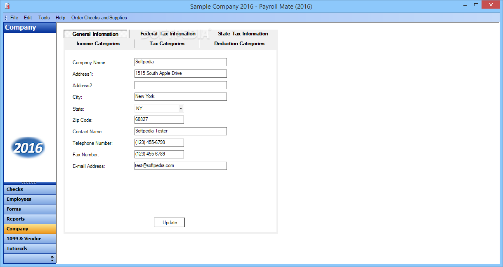Open the Income Categories tab
The height and width of the screenshot is (267, 503).
pyautogui.click(x=98, y=44)
